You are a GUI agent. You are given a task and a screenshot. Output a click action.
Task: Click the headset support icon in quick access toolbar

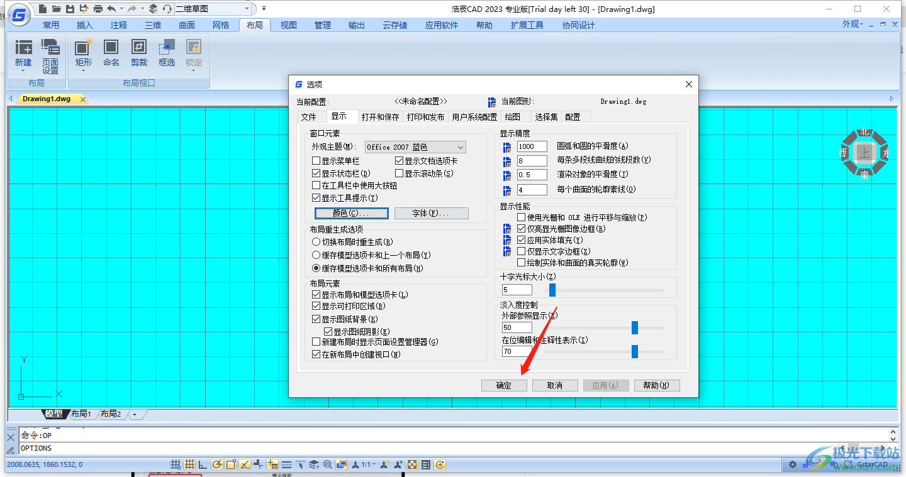coord(167,9)
